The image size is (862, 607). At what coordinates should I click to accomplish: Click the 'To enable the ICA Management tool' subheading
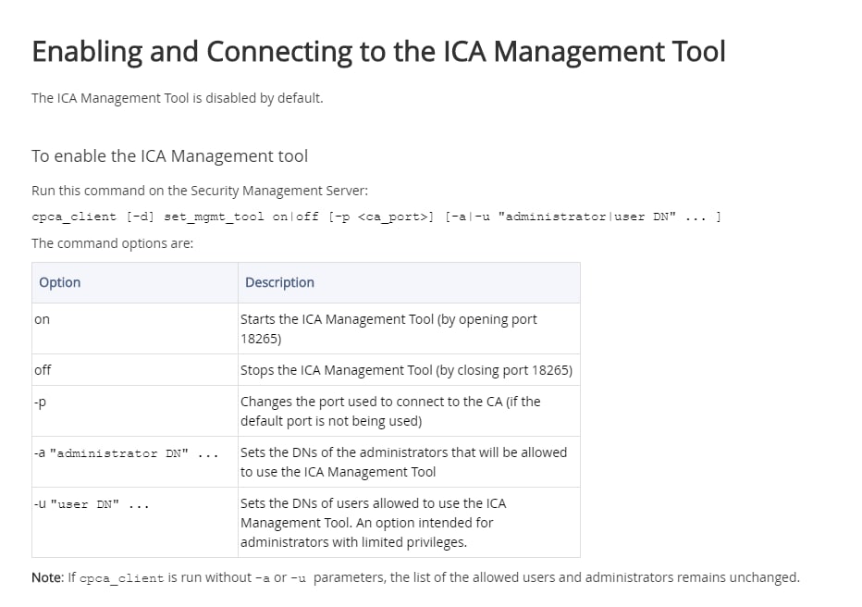(169, 156)
